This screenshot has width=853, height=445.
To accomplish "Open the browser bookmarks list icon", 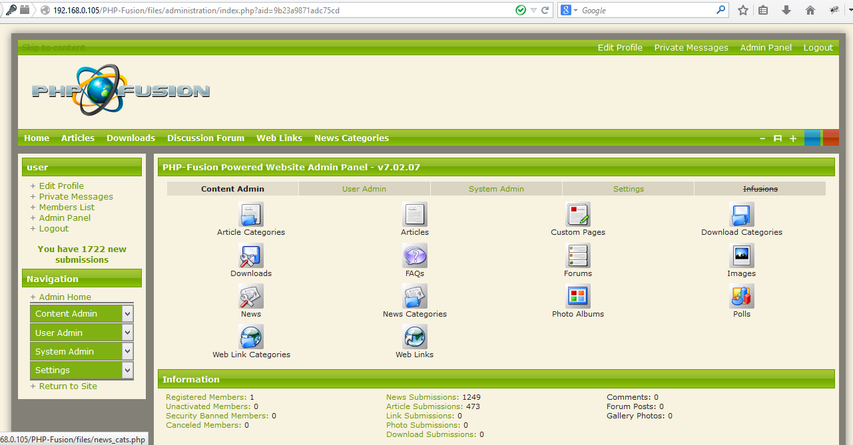I will (x=763, y=10).
